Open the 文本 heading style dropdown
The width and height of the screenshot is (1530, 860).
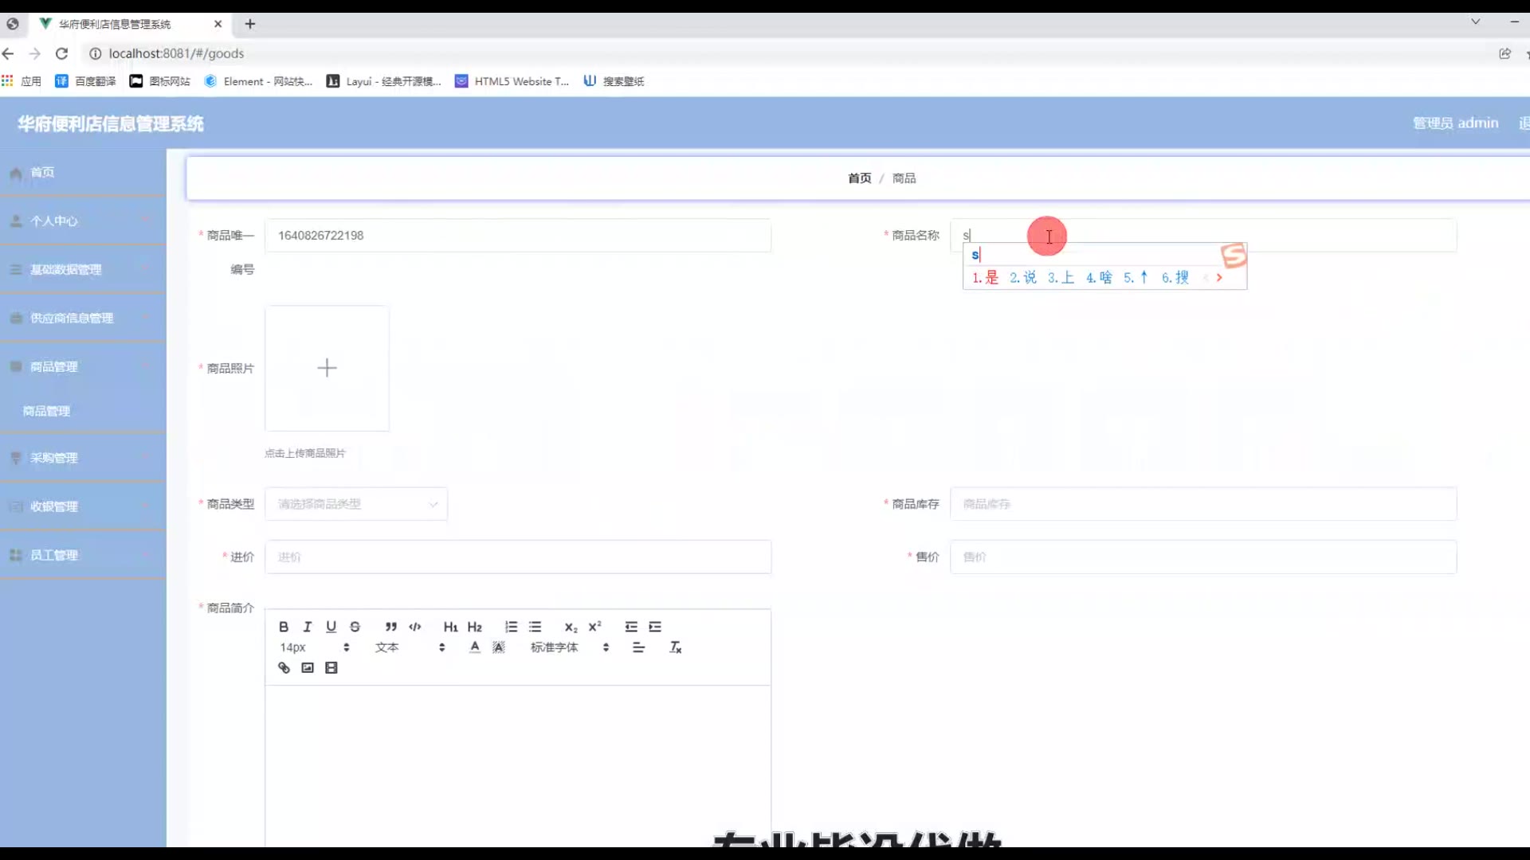click(x=410, y=647)
